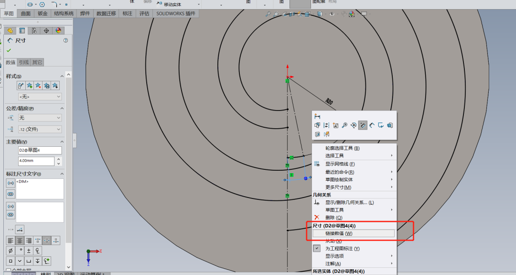The image size is (516, 275).
Task: Click the delete style star icon
Action: pos(38,86)
